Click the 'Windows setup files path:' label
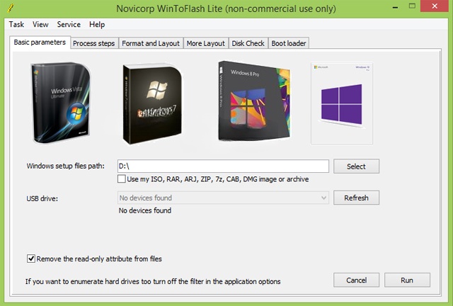This screenshot has width=453, height=306. 66,166
